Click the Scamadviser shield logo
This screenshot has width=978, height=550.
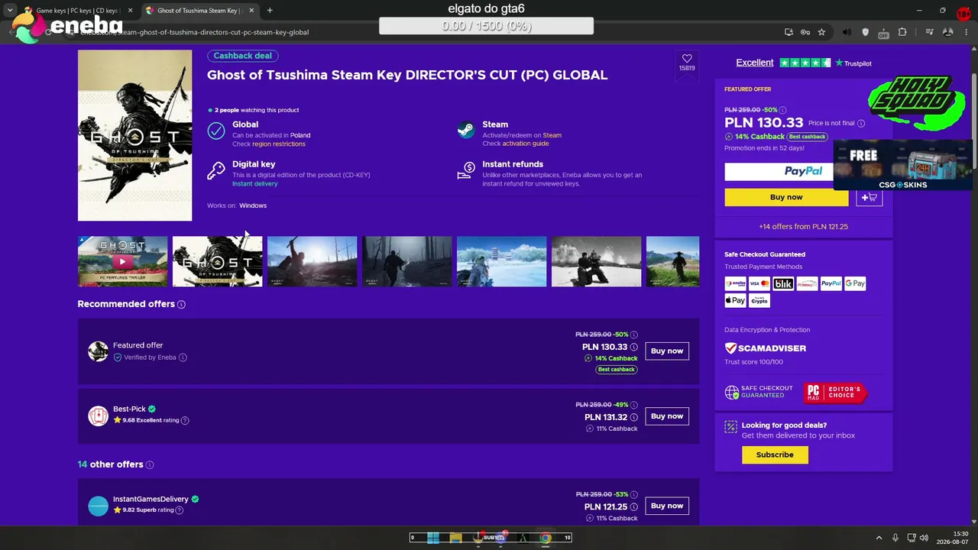[730, 348]
